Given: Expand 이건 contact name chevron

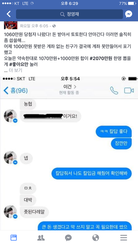Looking at the screenshot, I should (x=75, y=86).
